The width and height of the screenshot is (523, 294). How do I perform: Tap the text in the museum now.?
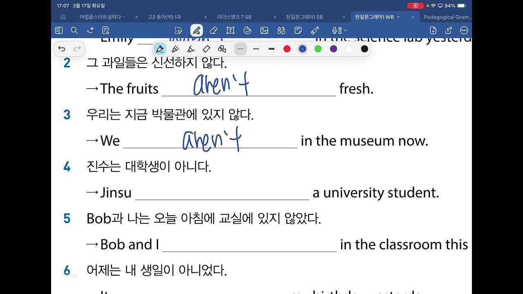tap(364, 141)
